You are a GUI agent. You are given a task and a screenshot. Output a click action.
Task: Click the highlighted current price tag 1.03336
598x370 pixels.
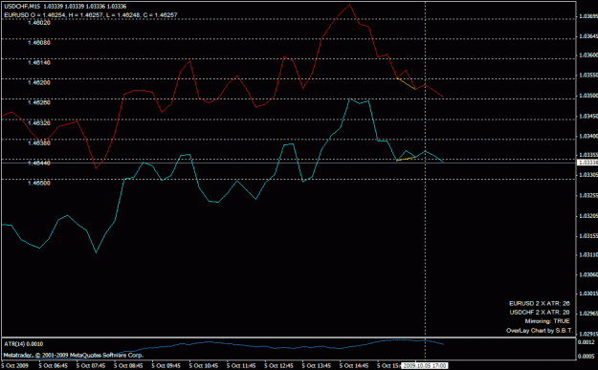tap(587, 163)
